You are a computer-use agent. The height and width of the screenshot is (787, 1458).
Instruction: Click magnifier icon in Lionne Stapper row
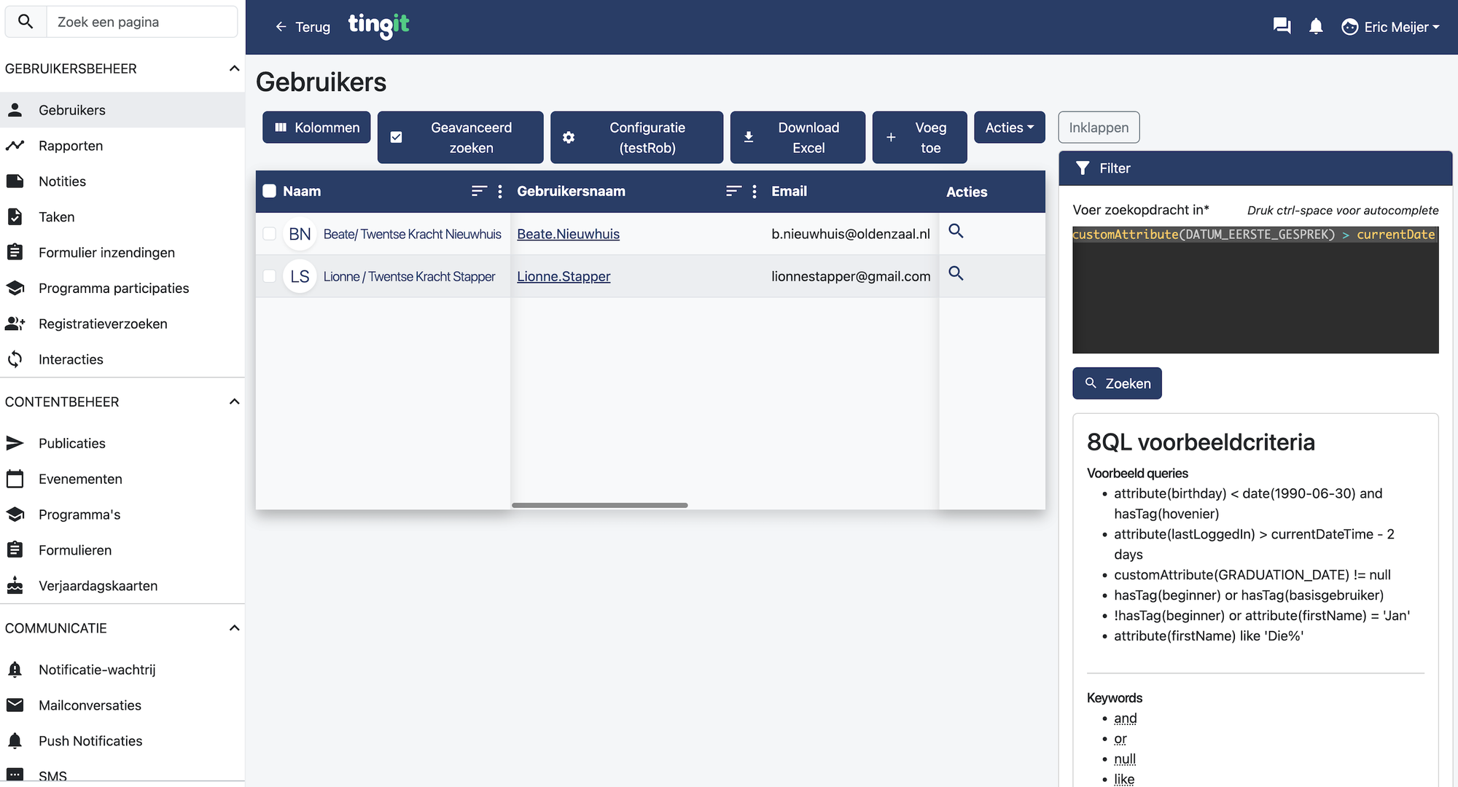tap(956, 274)
